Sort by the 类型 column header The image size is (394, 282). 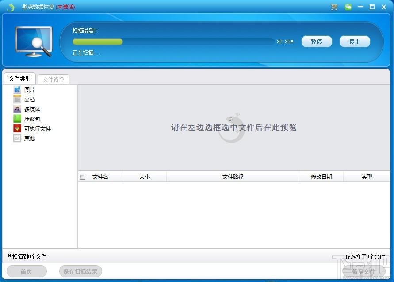click(x=367, y=177)
